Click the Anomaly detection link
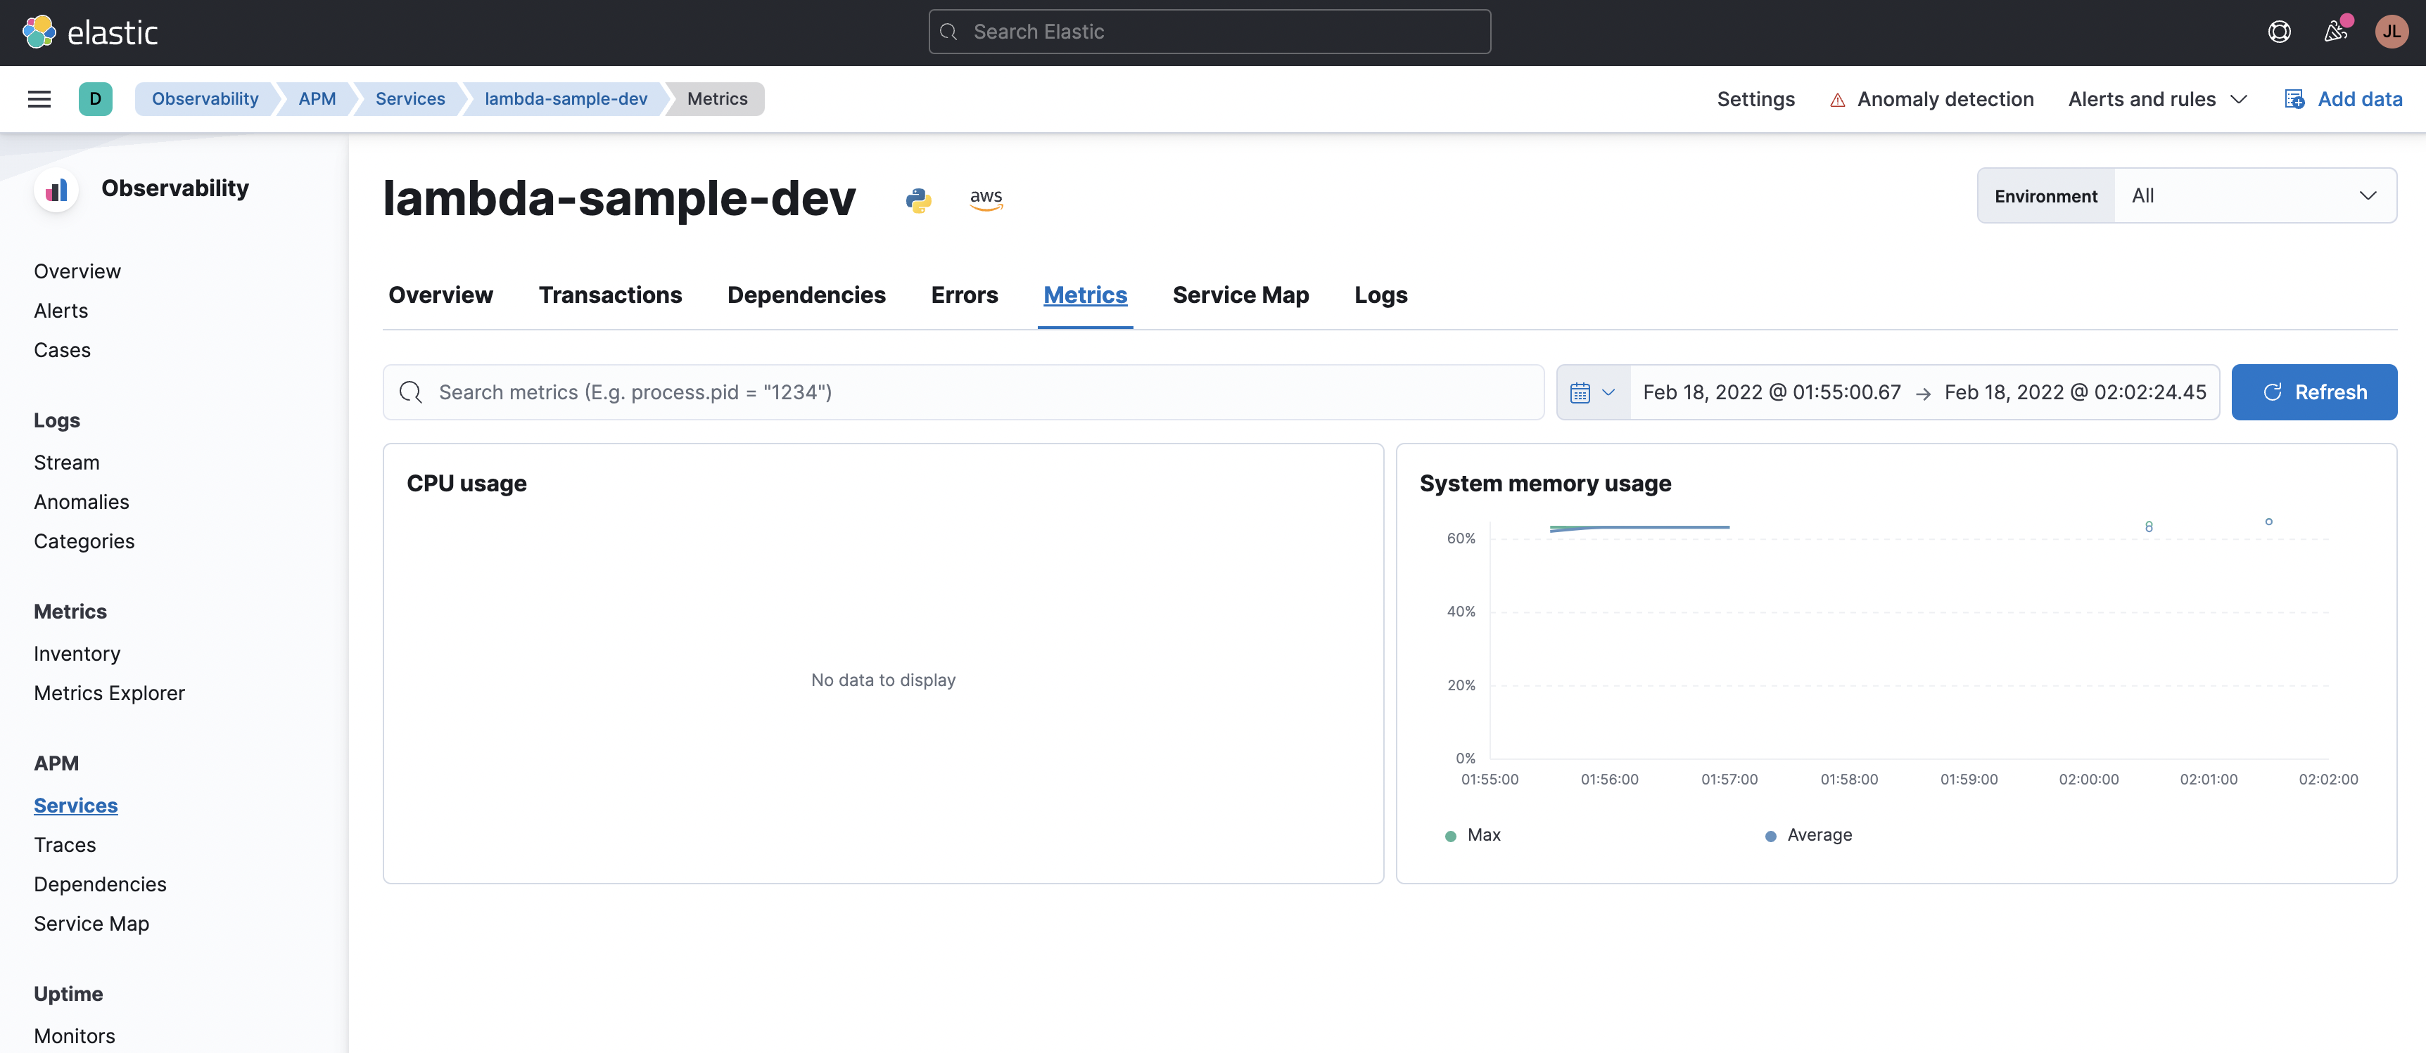Image resolution: width=2426 pixels, height=1053 pixels. [x=1945, y=99]
